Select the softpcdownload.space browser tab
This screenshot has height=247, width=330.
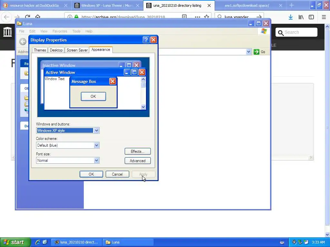247,5
